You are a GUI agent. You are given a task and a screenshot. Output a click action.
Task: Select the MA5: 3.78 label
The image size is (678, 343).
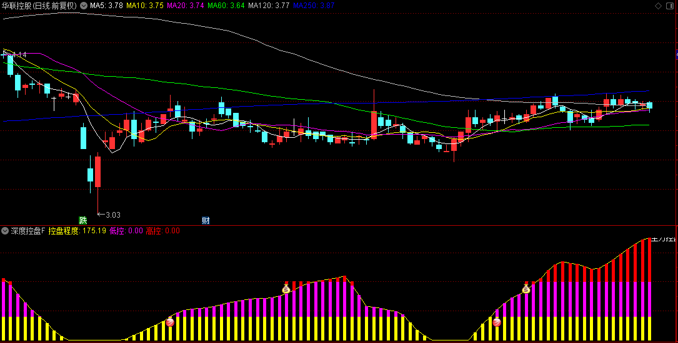(106, 6)
